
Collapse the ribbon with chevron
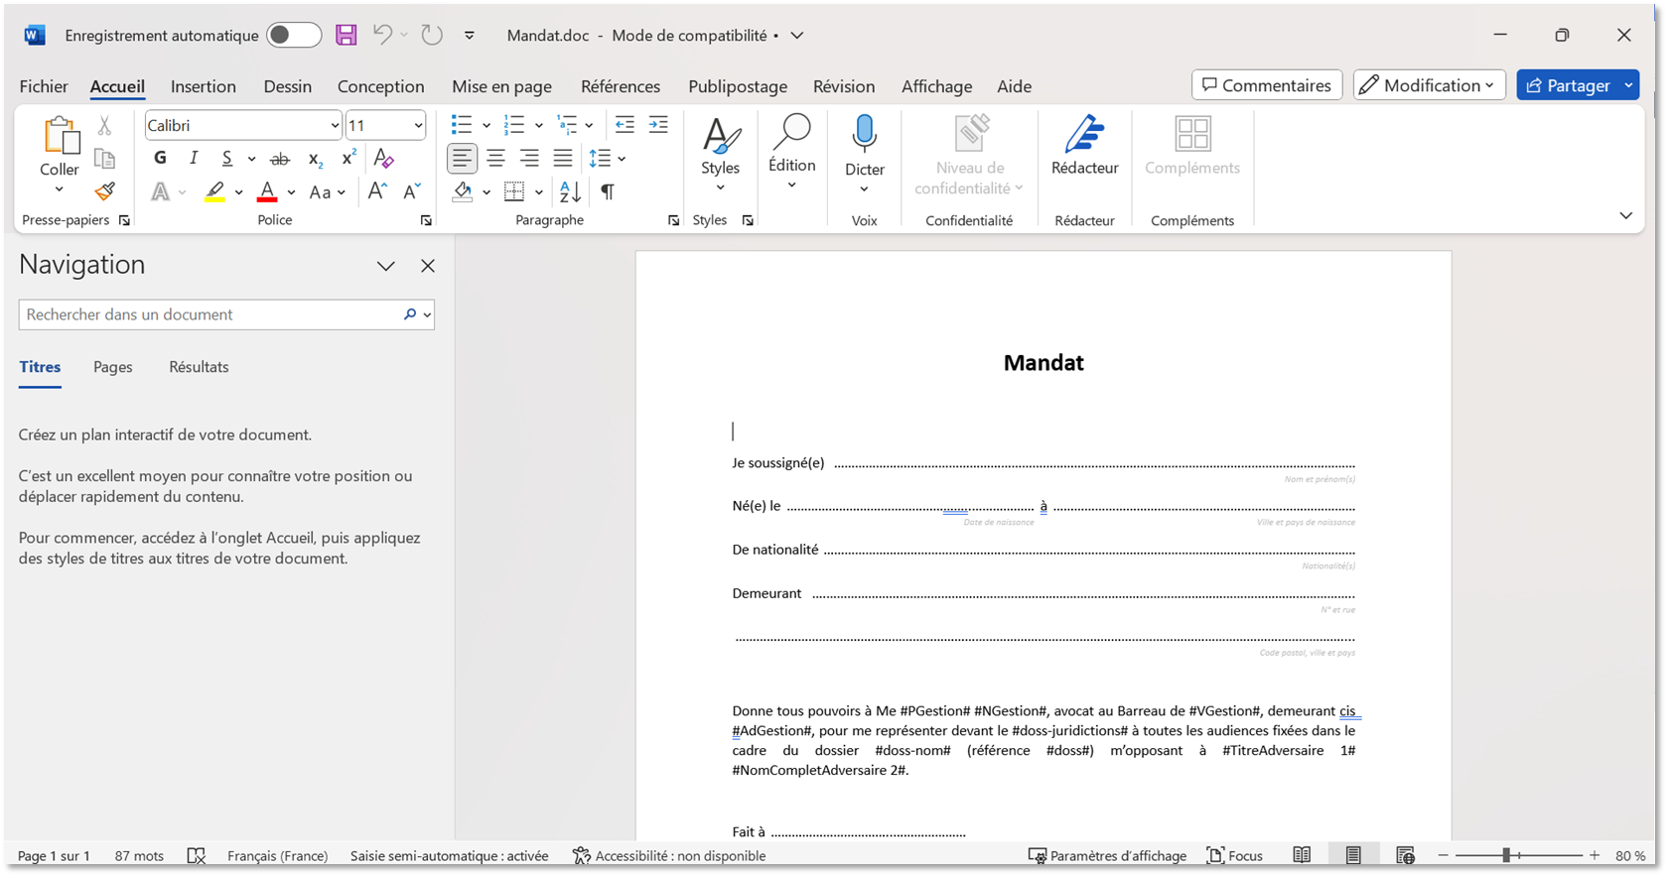1625,215
